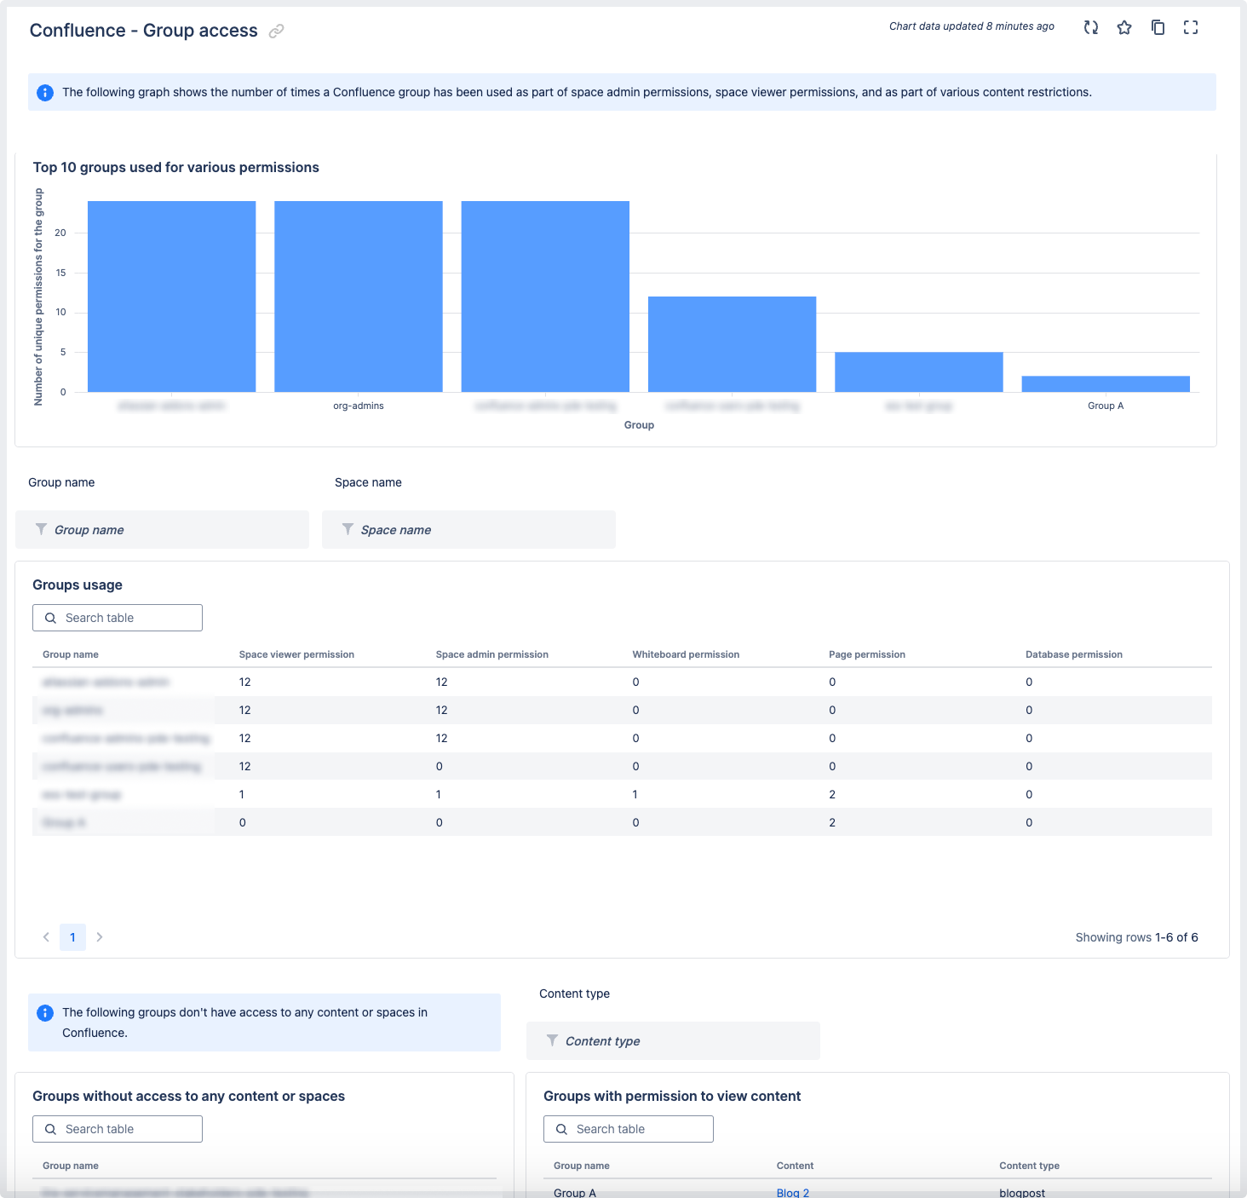
Task: Click the Group name header in Groups usage
Action: pyautogui.click(x=71, y=654)
